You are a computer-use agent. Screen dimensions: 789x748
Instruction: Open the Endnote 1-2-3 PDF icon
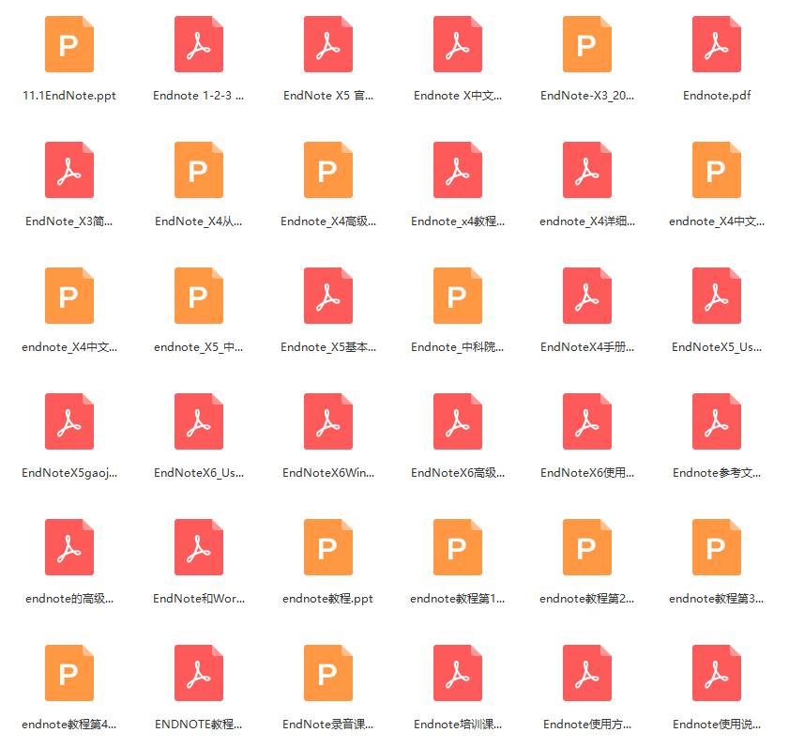coord(199,44)
